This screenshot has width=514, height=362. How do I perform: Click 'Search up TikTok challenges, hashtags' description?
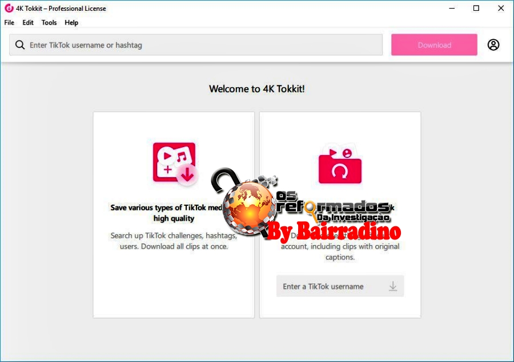(x=174, y=241)
